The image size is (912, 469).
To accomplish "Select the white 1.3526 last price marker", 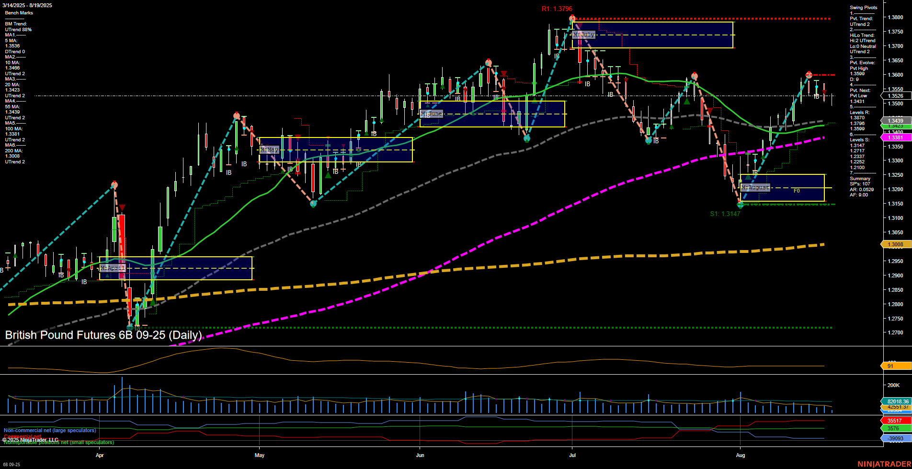I will [x=895, y=96].
